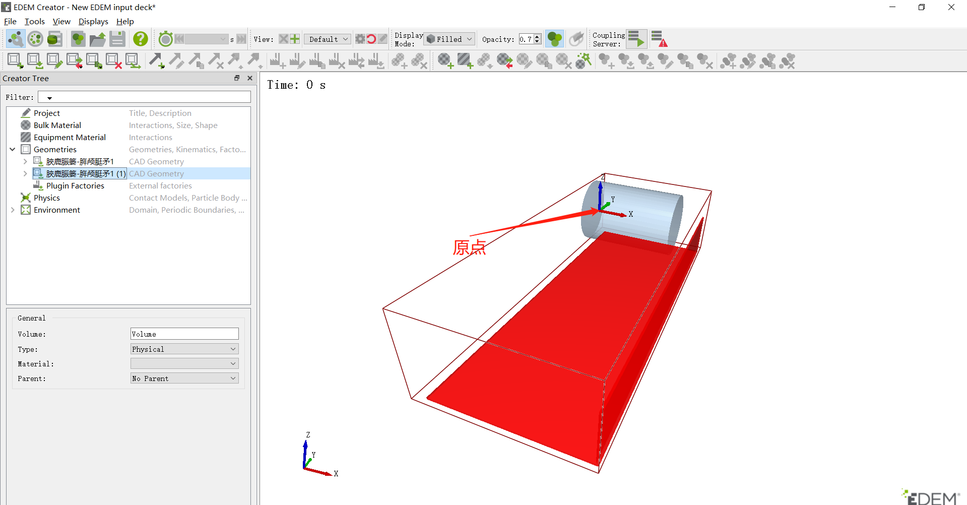This screenshot has height=505, width=967.
Task: Open the Help menu
Action: tap(125, 22)
